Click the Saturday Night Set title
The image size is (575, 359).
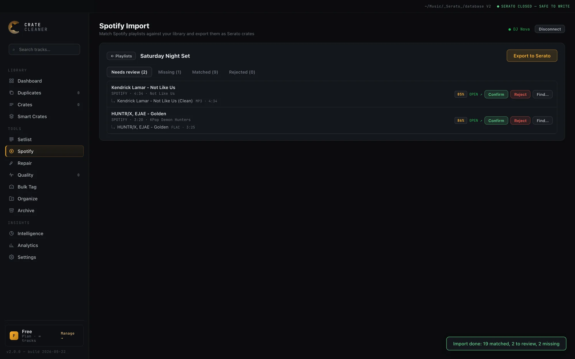pyautogui.click(x=165, y=56)
